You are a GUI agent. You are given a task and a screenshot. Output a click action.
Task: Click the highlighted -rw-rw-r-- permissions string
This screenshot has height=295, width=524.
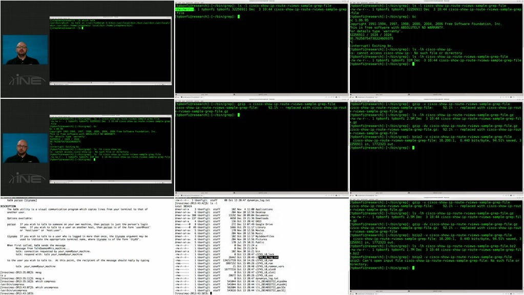coord(184,9)
